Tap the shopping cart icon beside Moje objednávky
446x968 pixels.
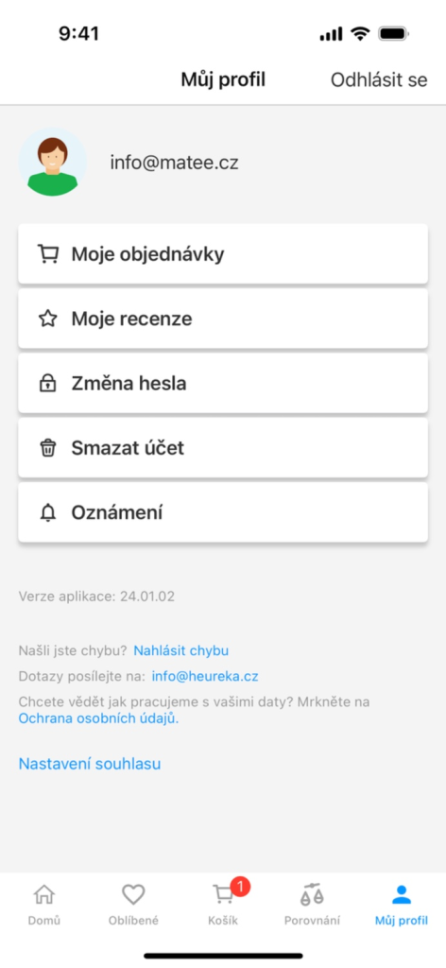click(x=47, y=254)
